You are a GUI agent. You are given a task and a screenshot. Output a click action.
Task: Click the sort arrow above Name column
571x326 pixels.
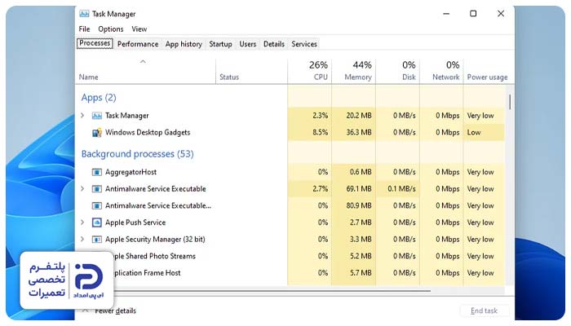tap(143, 62)
